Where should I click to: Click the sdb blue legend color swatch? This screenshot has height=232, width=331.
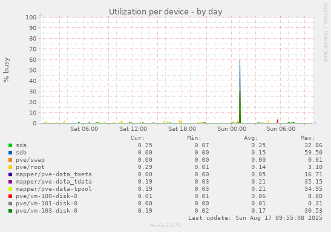point(10,153)
